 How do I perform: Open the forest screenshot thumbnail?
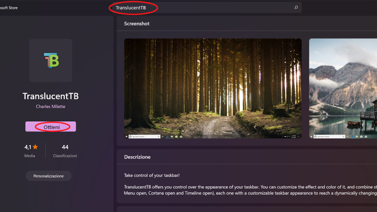click(213, 88)
